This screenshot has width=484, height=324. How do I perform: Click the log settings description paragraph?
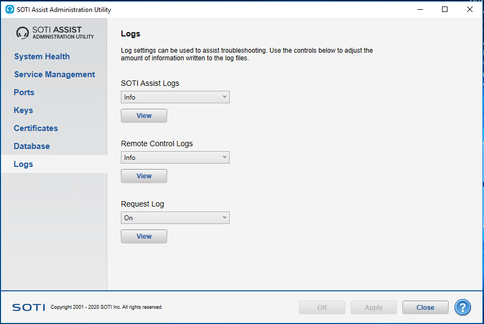pyautogui.click(x=247, y=54)
